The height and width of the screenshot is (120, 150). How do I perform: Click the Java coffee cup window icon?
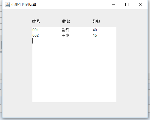coord(7,4)
